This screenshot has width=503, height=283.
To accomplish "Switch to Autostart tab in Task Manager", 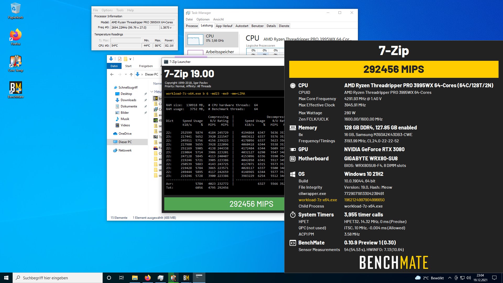I will pos(242,26).
